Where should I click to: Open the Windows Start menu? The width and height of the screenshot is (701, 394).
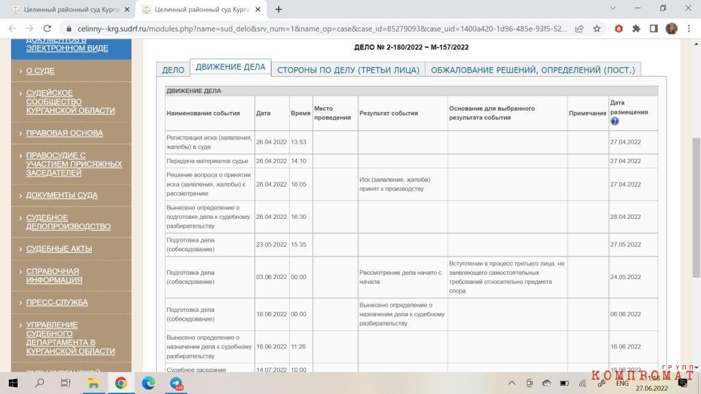14,383
